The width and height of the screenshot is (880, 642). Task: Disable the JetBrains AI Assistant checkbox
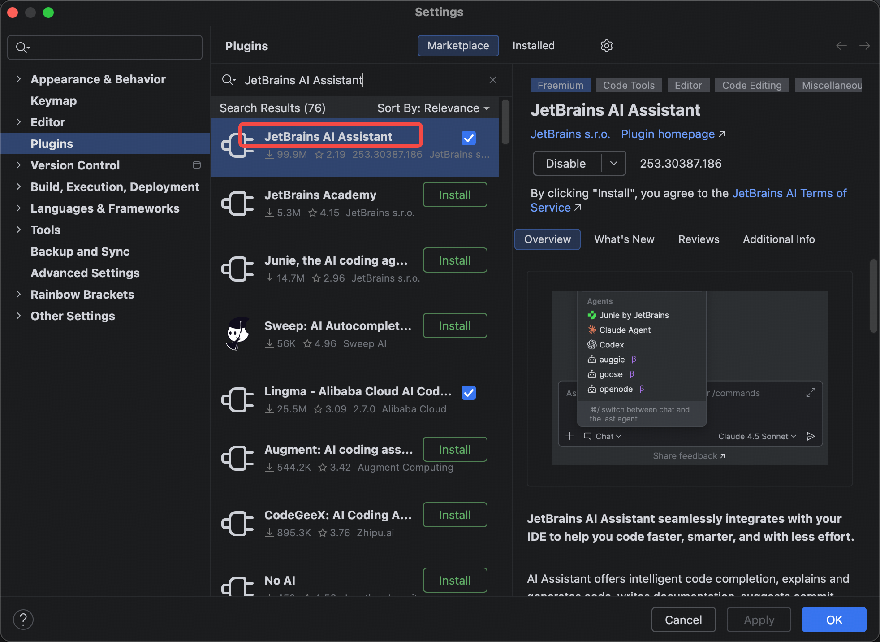468,138
